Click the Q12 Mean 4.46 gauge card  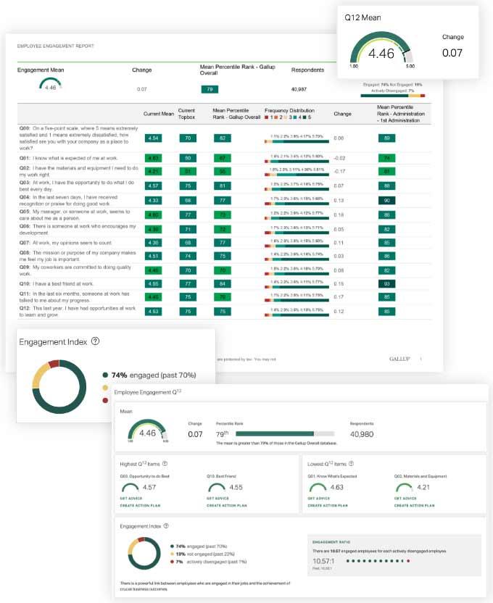pyautogui.click(x=407, y=42)
